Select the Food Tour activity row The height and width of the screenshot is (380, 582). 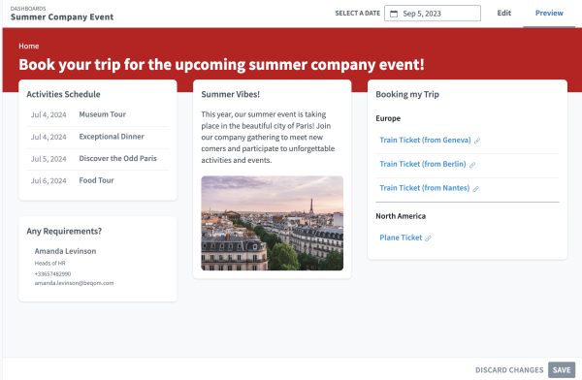click(x=98, y=180)
